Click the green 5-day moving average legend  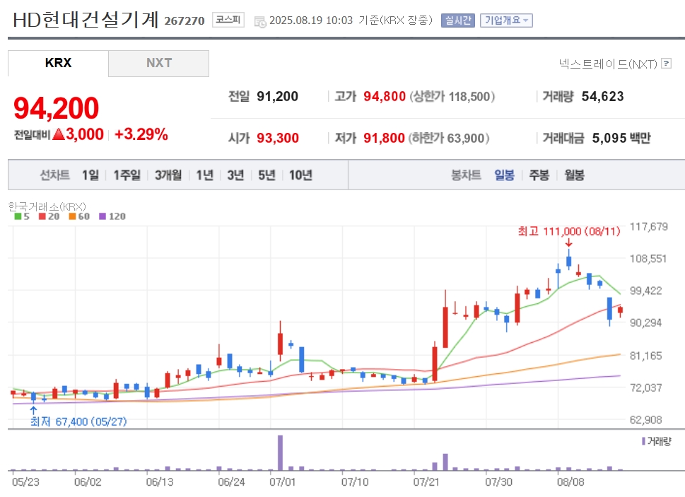[21, 216]
